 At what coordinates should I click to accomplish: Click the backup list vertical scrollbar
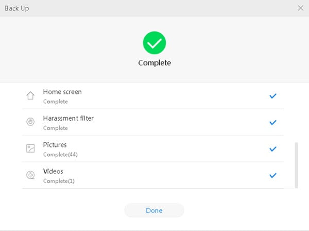[x=296, y=165]
